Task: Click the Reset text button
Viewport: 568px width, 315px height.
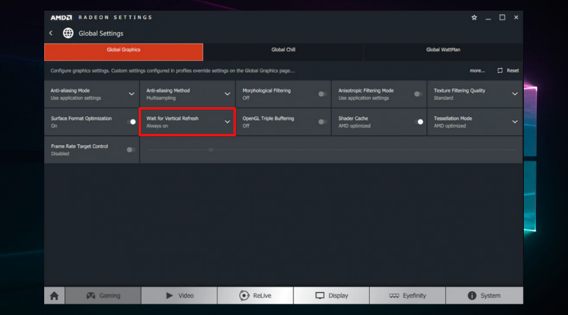Action: click(x=512, y=71)
